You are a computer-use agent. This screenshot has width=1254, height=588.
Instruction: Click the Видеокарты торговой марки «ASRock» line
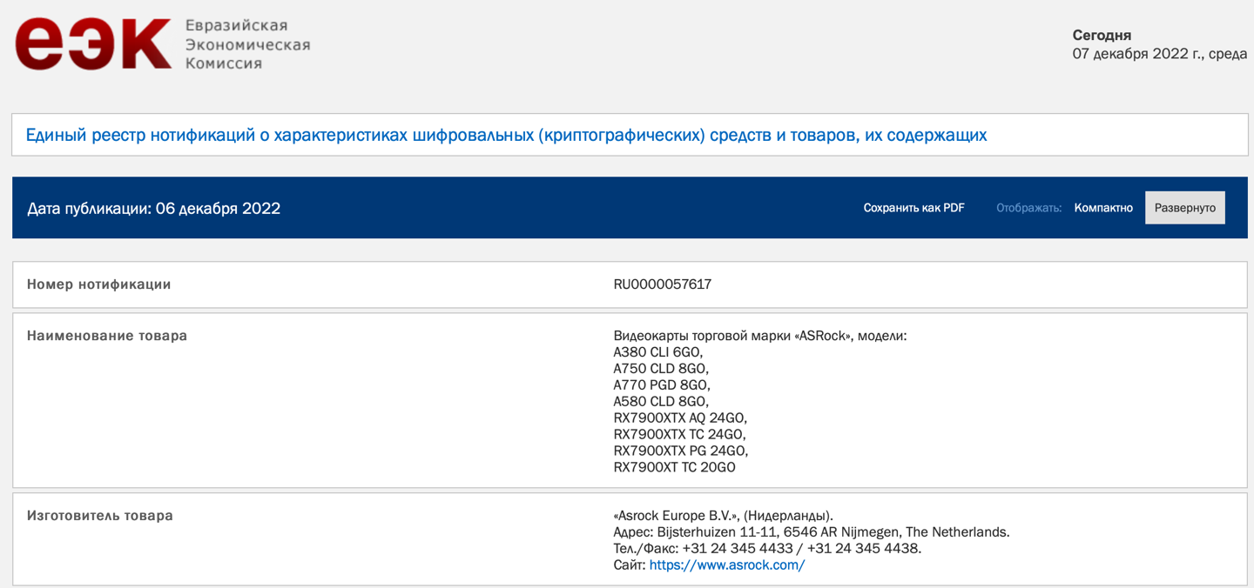(x=760, y=336)
